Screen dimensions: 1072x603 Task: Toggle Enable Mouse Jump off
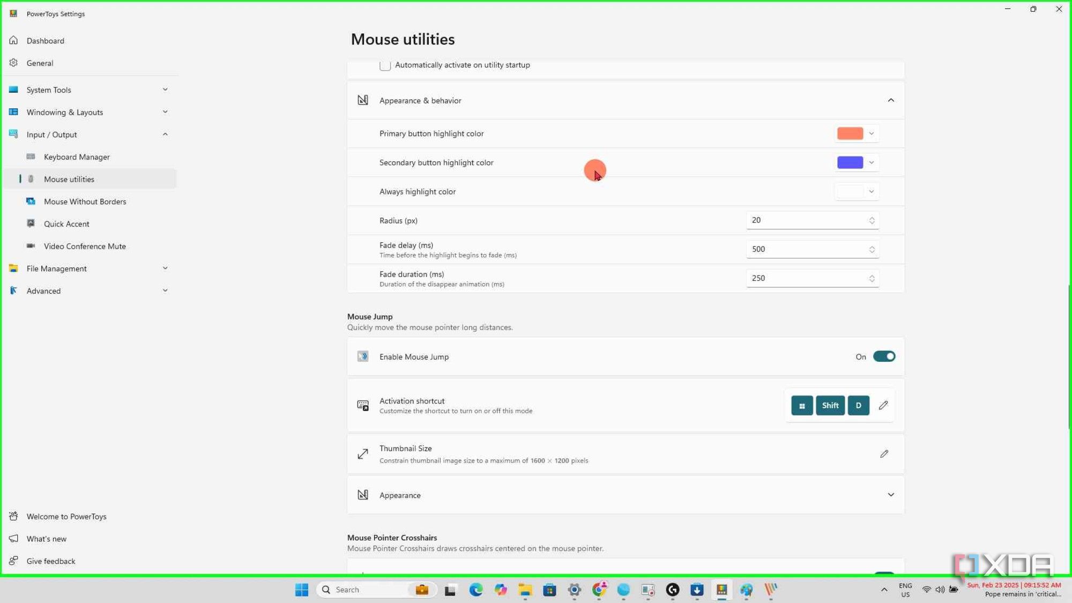click(884, 356)
